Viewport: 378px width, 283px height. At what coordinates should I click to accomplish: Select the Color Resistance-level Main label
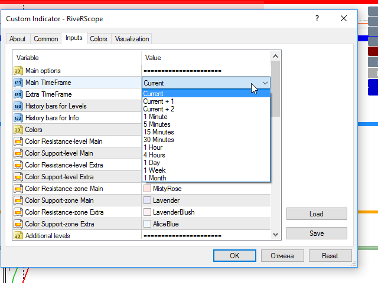click(64, 141)
